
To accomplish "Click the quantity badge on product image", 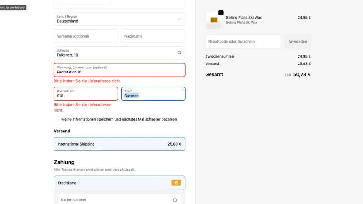I will (x=221, y=13).
